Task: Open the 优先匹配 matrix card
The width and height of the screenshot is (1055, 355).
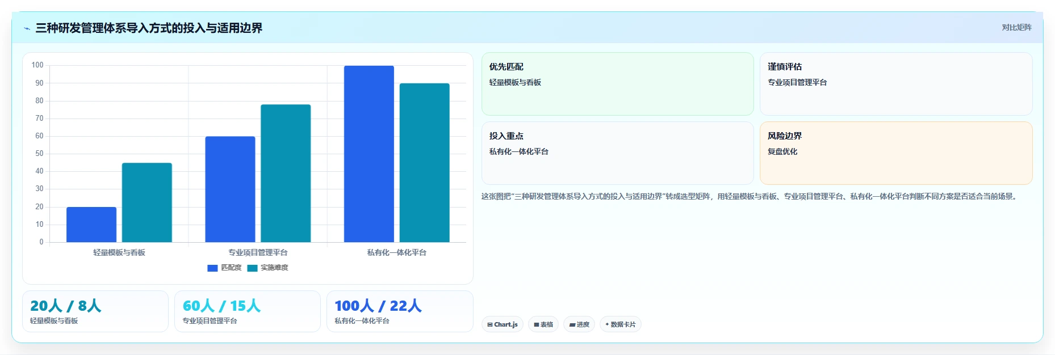Action: click(618, 84)
